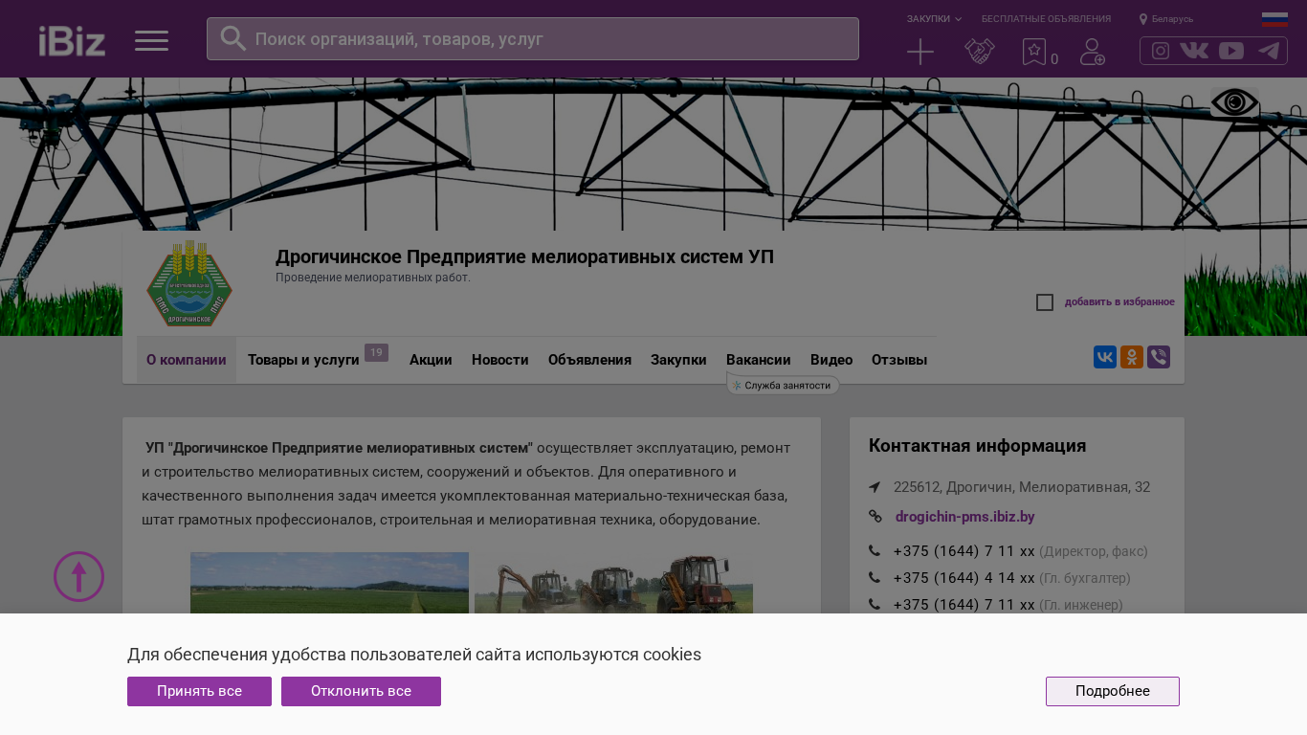Switch to the Видео tab
This screenshot has height=735, width=1307.
coord(831,360)
